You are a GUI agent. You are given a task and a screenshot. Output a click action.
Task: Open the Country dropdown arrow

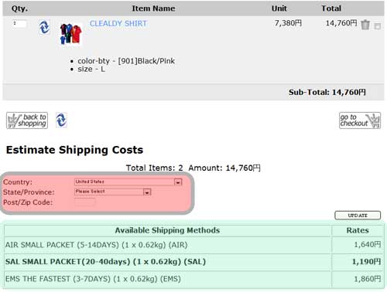(x=178, y=182)
